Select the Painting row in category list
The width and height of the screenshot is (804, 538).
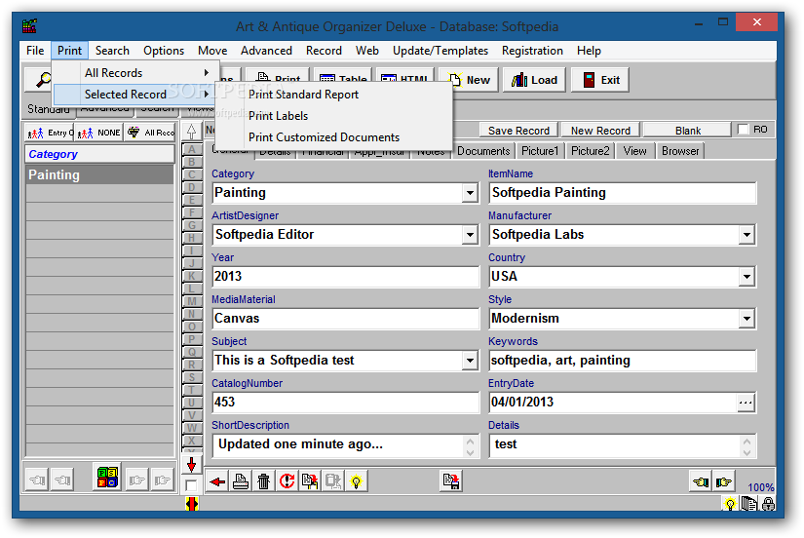tap(99, 174)
